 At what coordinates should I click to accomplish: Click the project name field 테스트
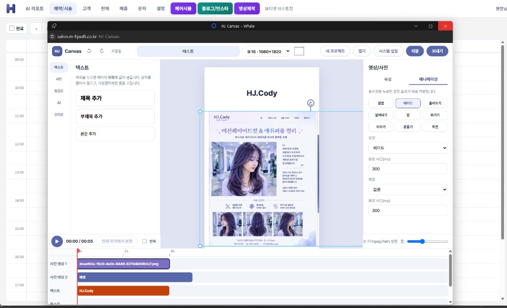188,51
